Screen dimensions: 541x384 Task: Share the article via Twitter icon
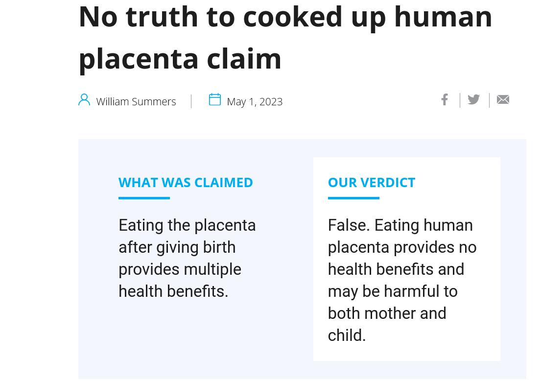tap(474, 99)
